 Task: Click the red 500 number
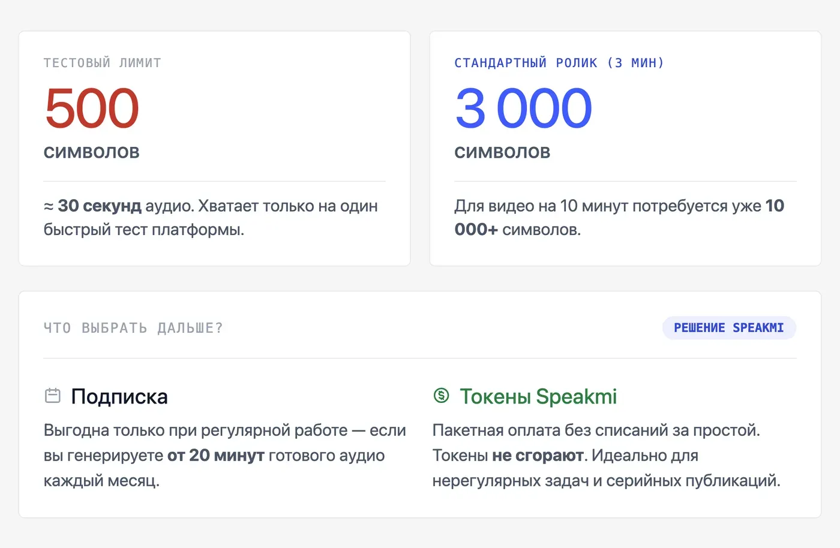tap(92, 109)
